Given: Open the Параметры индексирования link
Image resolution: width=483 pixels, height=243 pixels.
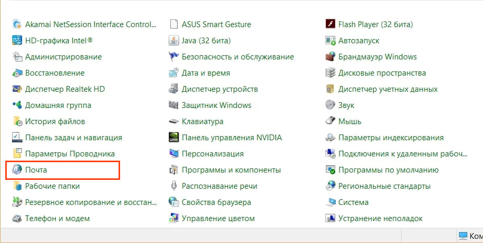Looking at the screenshot, I should (391, 138).
